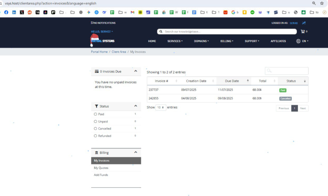The image size is (328, 196).
Task: Click the Client Area breadcrumb link
Action: (119, 52)
